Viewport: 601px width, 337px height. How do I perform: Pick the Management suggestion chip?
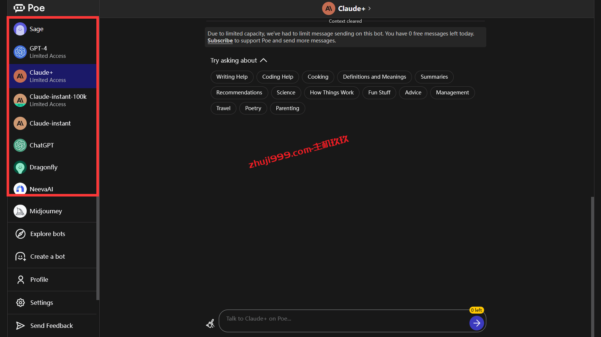(453, 93)
